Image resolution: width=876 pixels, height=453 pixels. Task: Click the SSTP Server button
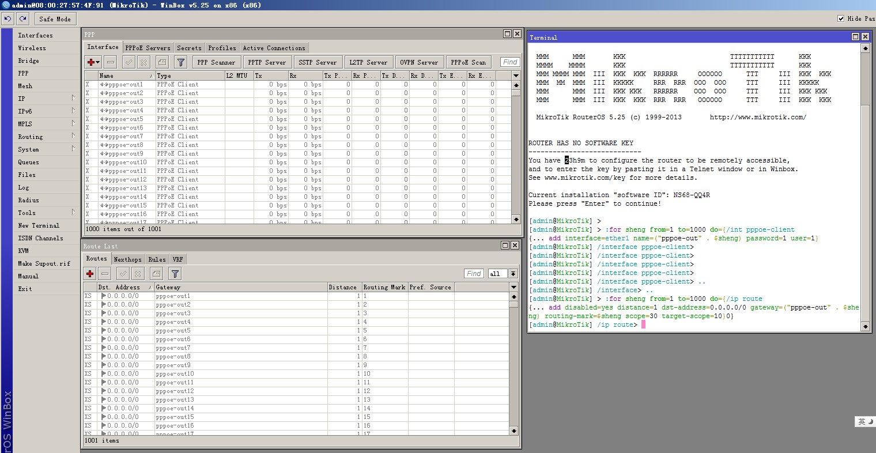(x=318, y=62)
